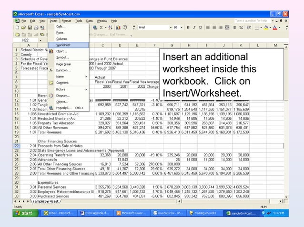This screenshot has width=304, height=227.
Task: Open the Format menu
Action: click(x=66, y=21)
